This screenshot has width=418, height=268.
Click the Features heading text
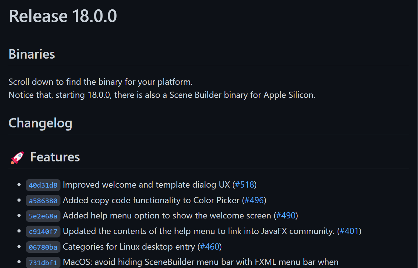[x=55, y=157]
